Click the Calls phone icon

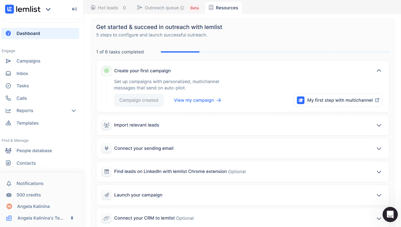tap(8, 98)
